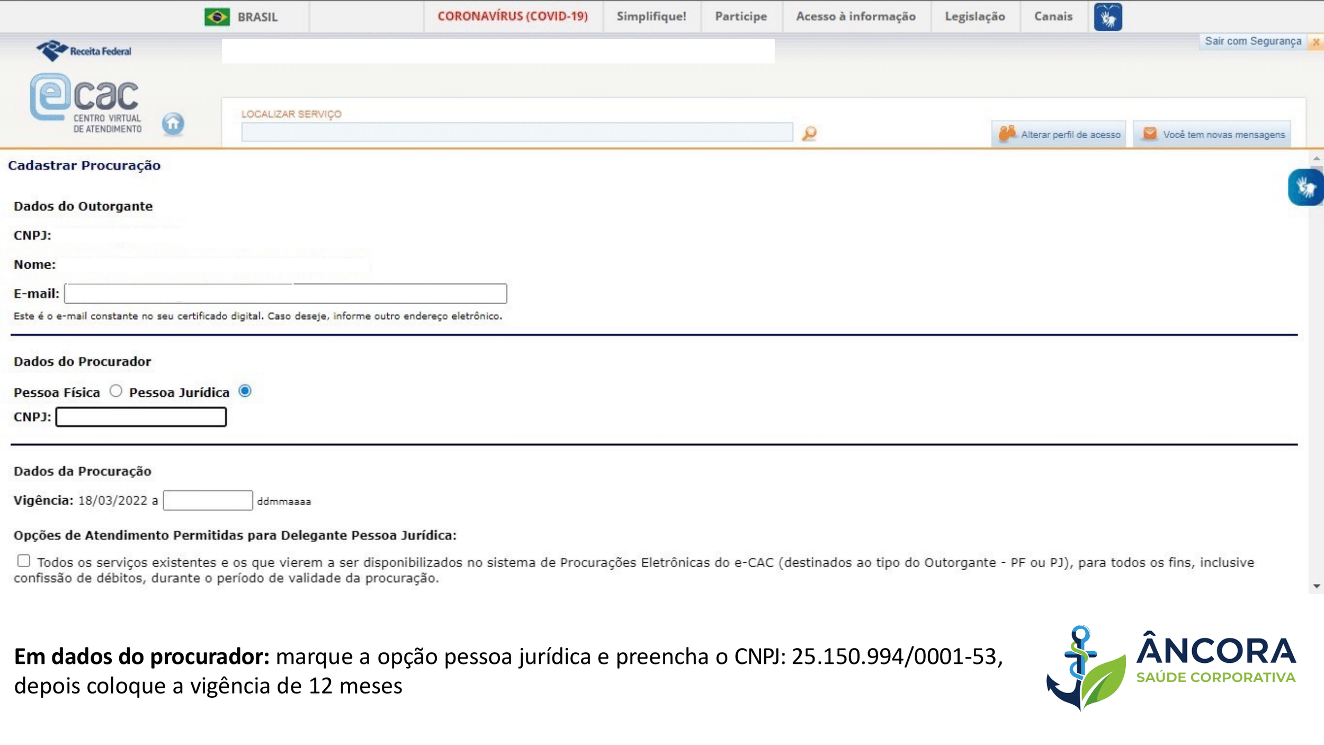The image size is (1324, 745).
Task: Open the Legislação top bar link
Action: 974,16
